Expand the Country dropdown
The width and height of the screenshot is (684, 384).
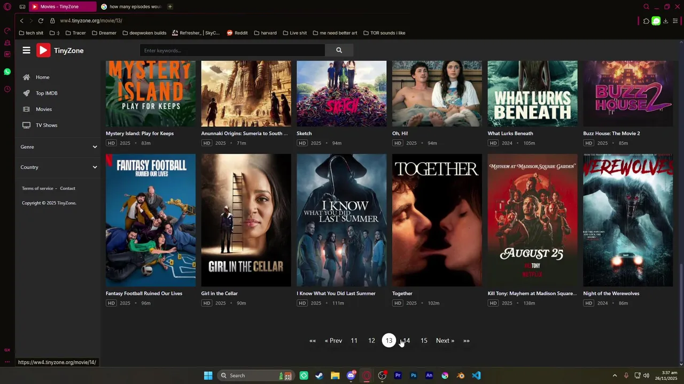coord(59,167)
